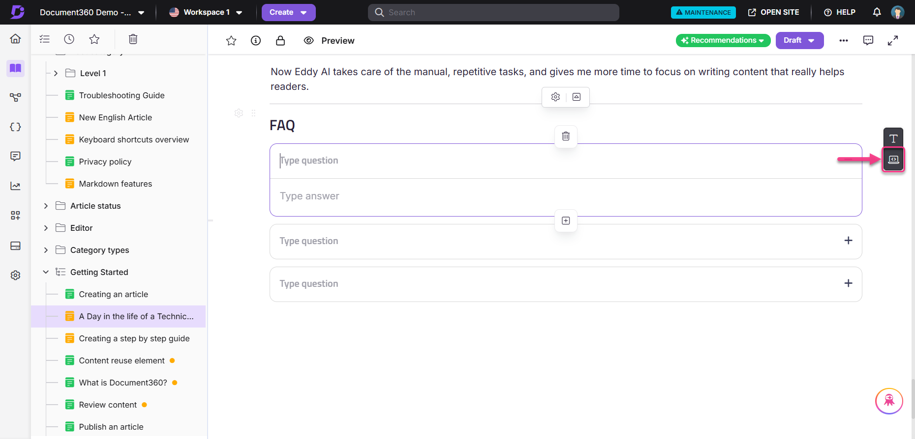The width and height of the screenshot is (915, 439).
Task: Click the Type answer field
Action: (566, 196)
